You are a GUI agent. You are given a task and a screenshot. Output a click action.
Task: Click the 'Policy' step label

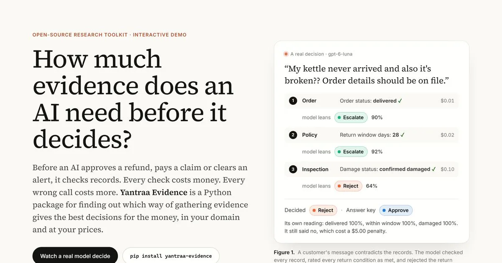[310, 135]
